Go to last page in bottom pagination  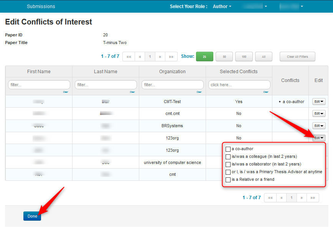(313, 198)
